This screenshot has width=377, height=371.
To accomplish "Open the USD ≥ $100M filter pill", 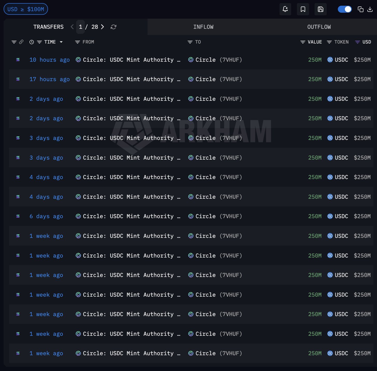I will click(25, 9).
